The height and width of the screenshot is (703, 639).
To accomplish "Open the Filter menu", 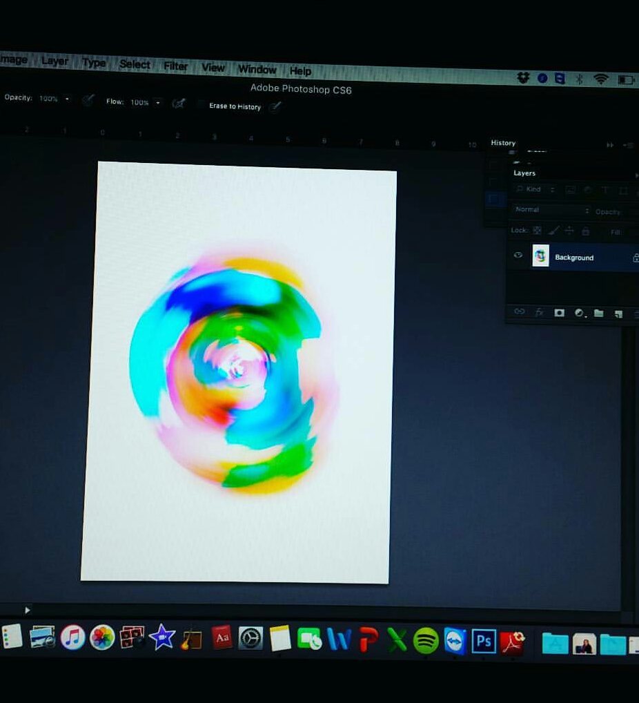I will pos(175,66).
